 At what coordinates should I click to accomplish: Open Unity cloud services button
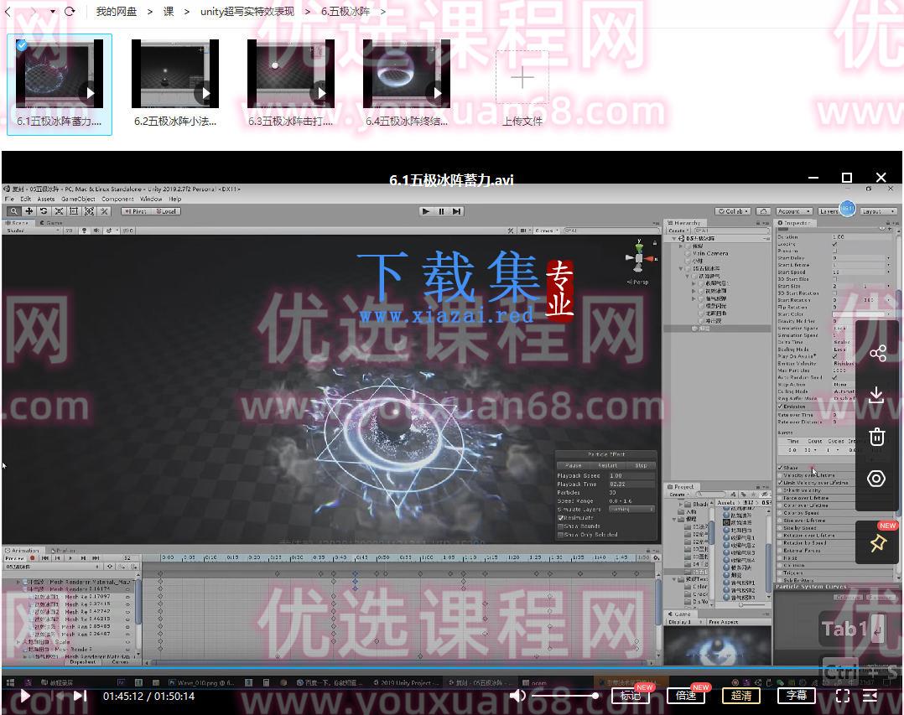point(763,211)
